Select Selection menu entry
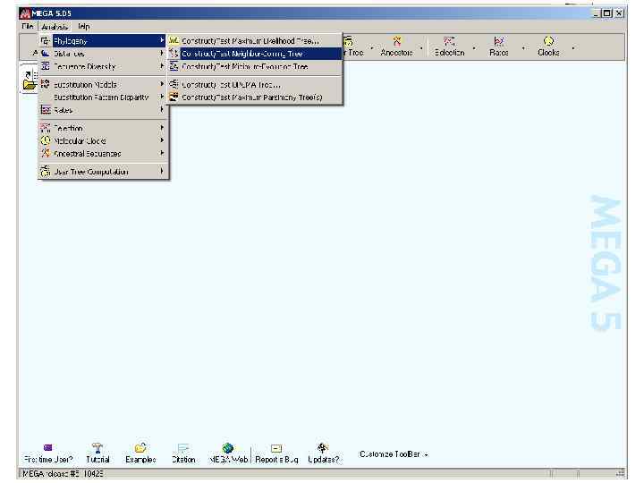The width and height of the screenshot is (644, 483). click(103, 128)
